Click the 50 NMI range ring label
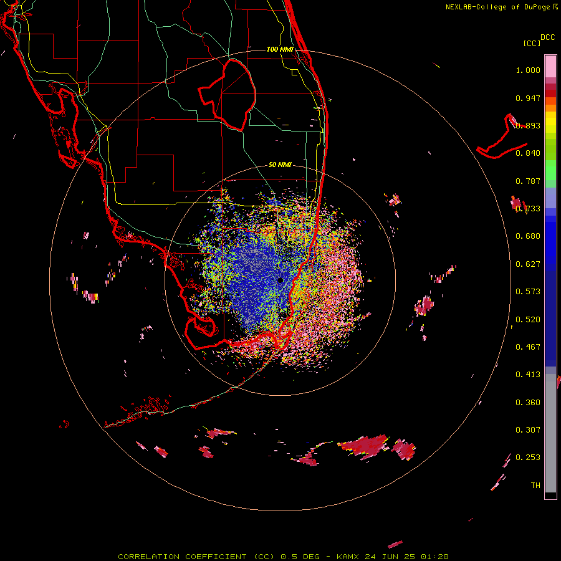Image resolution: width=561 pixels, height=561 pixels. tap(280, 165)
